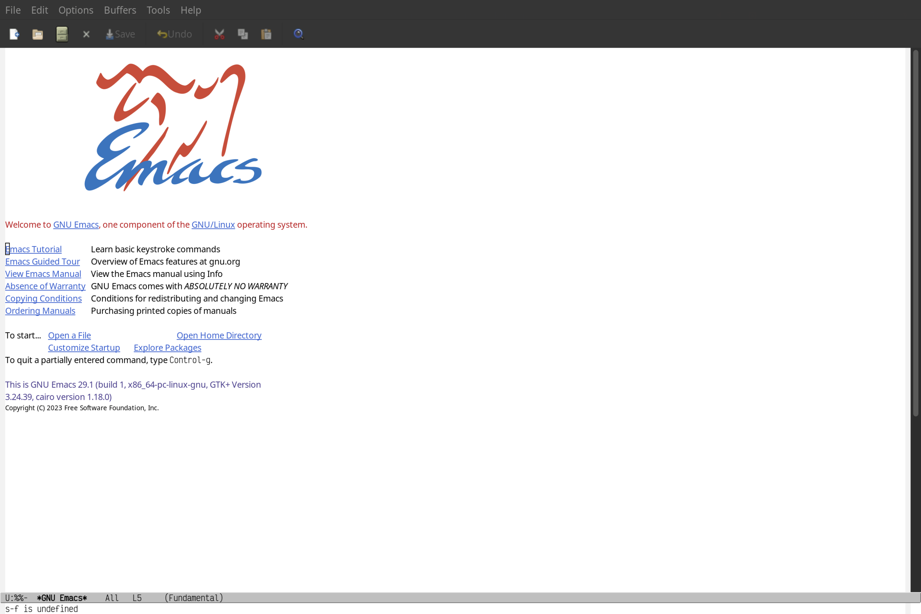Open a file using the folder icon
The image size is (921, 614).
[38, 34]
